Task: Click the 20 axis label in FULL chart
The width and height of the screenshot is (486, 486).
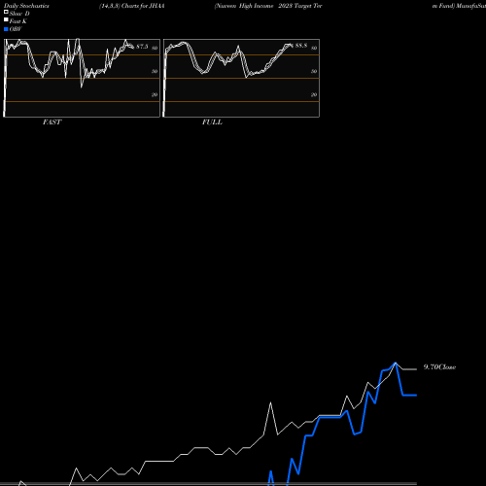Action: 314,94
